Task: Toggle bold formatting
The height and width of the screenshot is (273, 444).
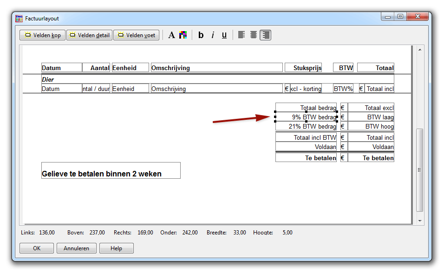Action: (x=200, y=34)
